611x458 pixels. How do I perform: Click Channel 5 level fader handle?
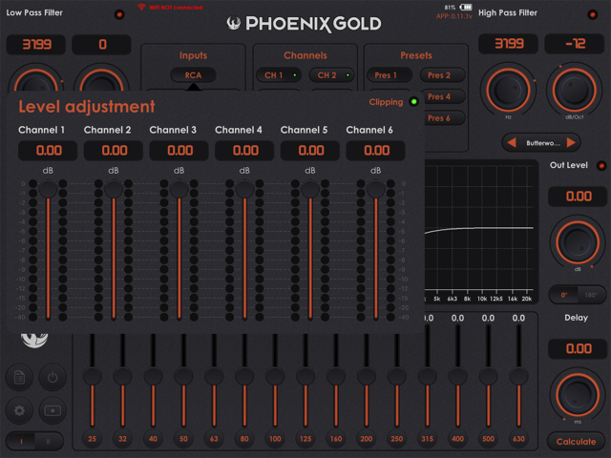click(x=310, y=189)
